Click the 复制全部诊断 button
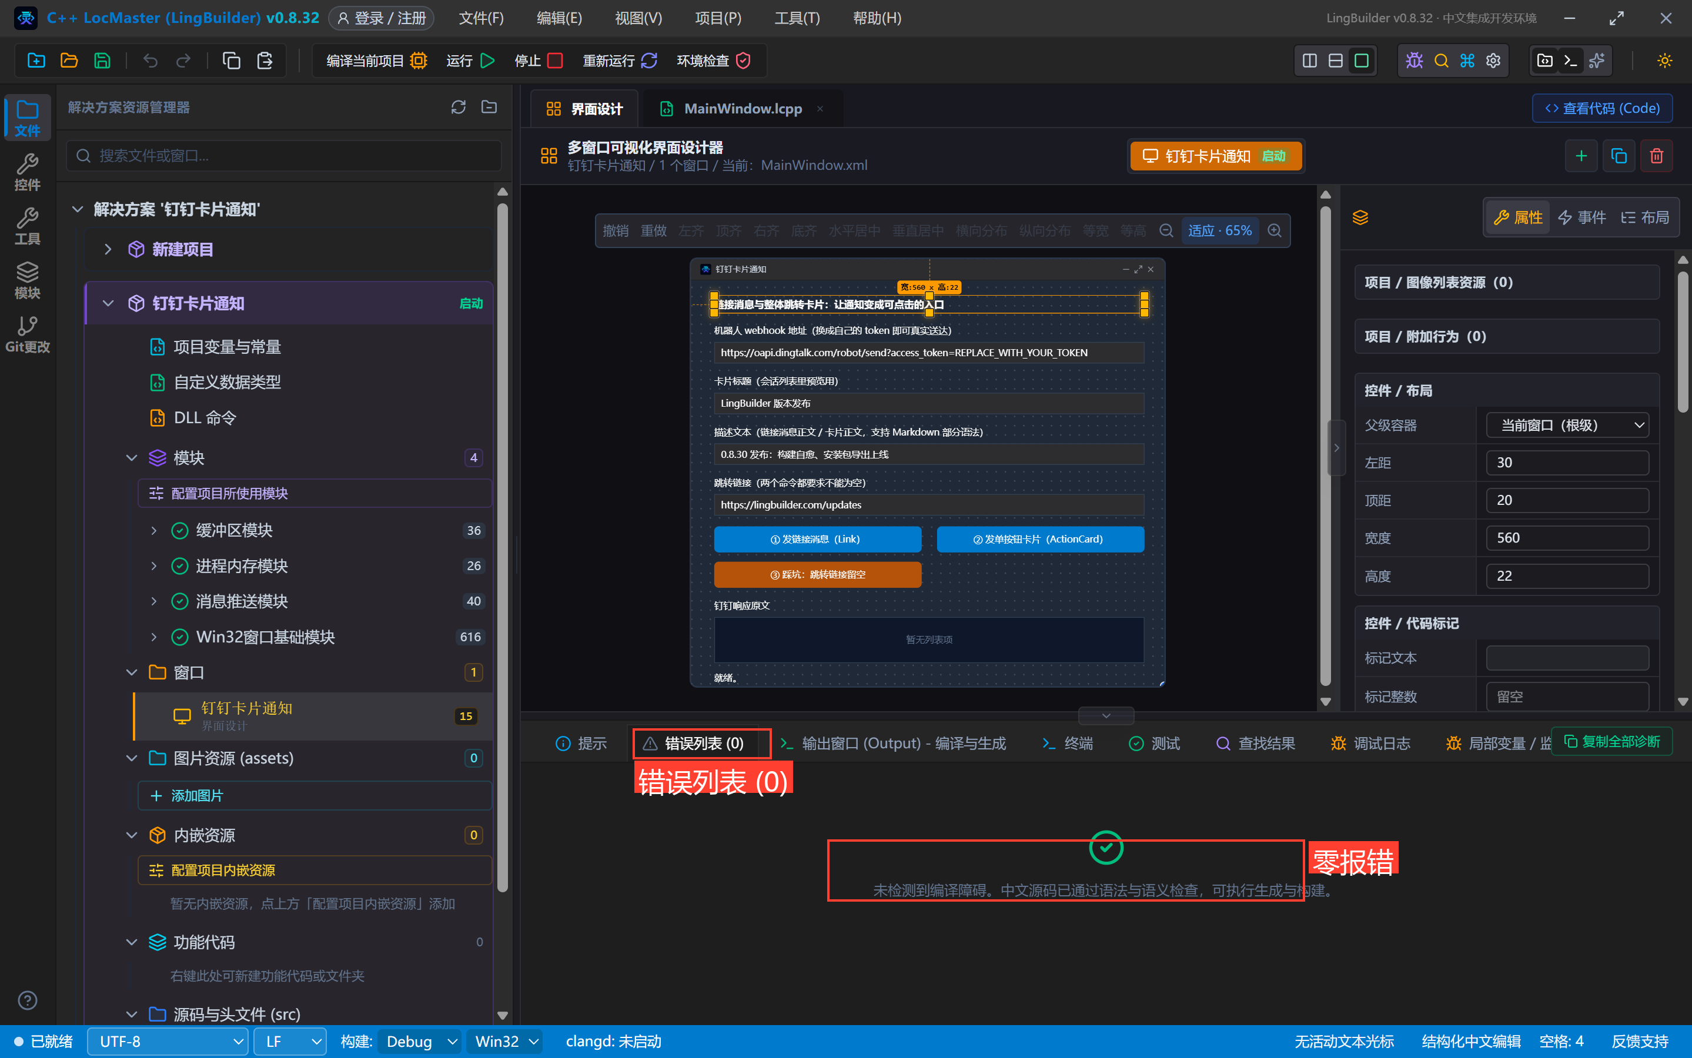Image resolution: width=1692 pixels, height=1058 pixels. tap(1612, 742)
